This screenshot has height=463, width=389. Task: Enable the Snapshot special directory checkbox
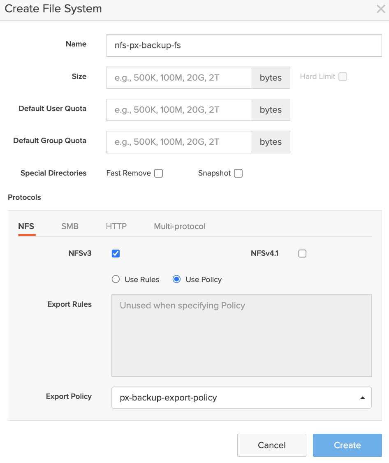238,173
